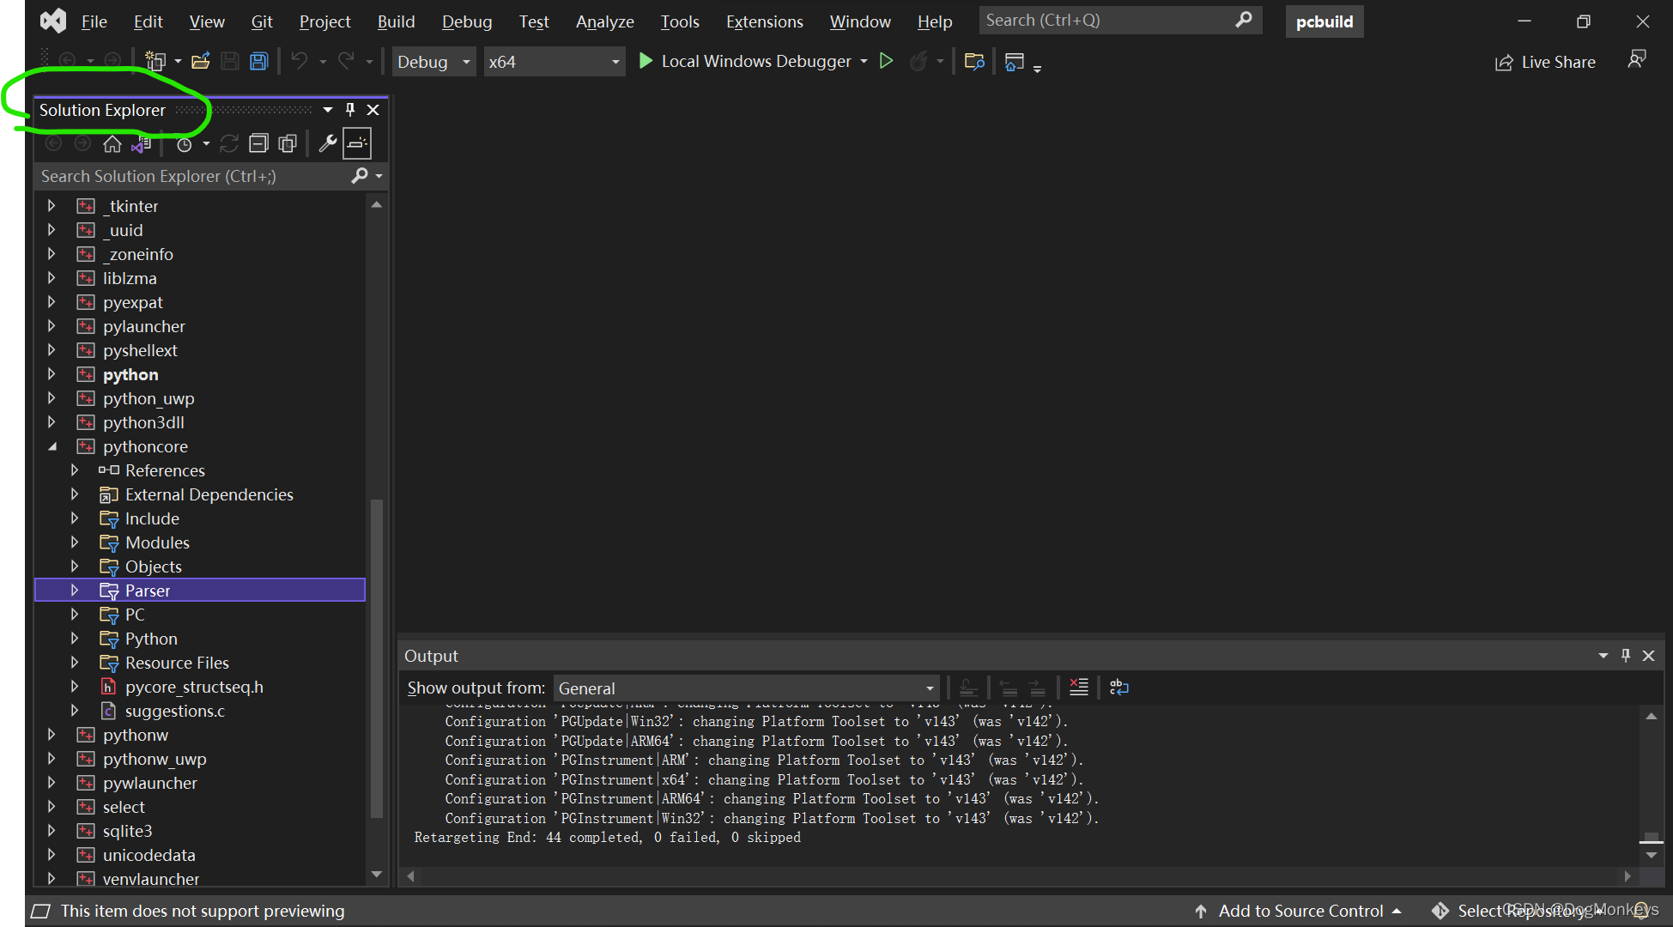Click the Open File folder icon
The image size is (1673, 927).
coord(201,61)
